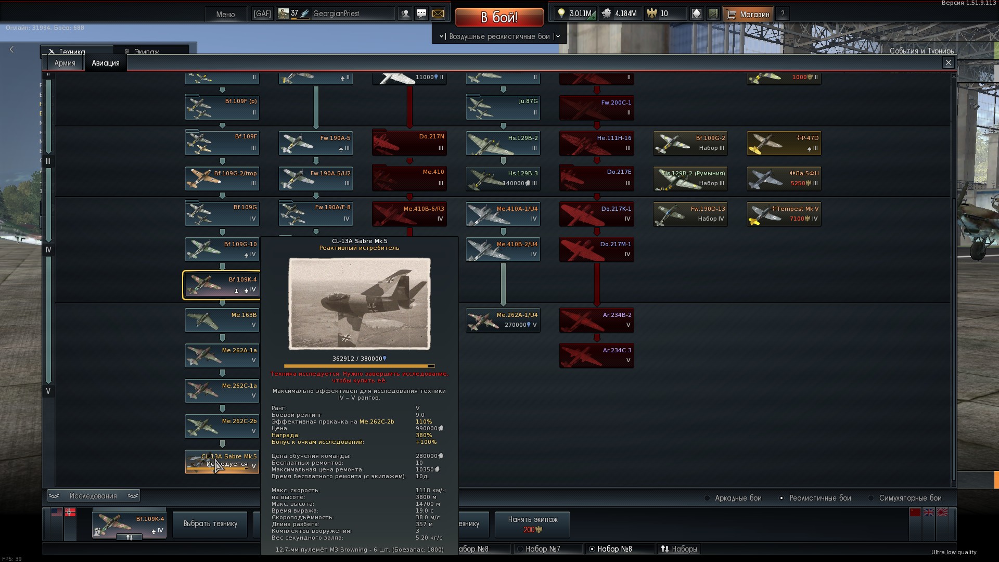Image resolution: width=999 pixels, height=562 pixels.
Task: Choose Набор №7 preset radio
Action: [x=520, y=549]
